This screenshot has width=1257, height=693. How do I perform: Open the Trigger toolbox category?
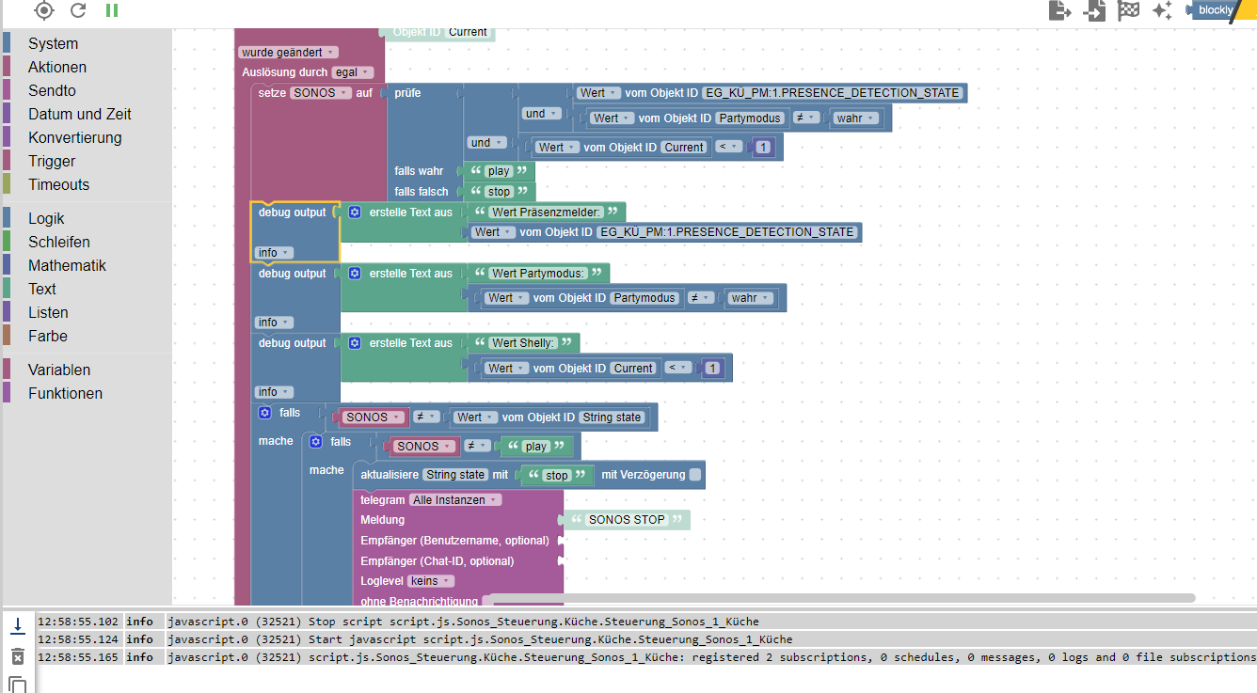52,161
